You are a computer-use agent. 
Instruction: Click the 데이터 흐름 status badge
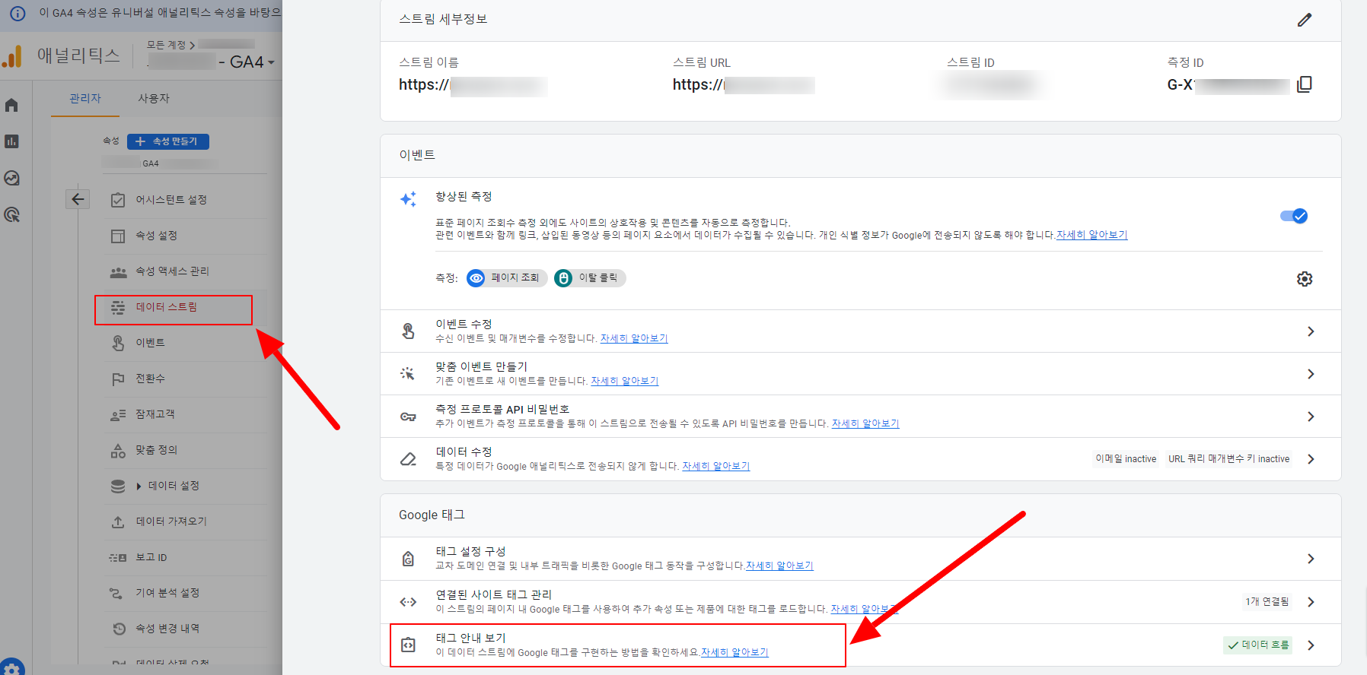1258,645
